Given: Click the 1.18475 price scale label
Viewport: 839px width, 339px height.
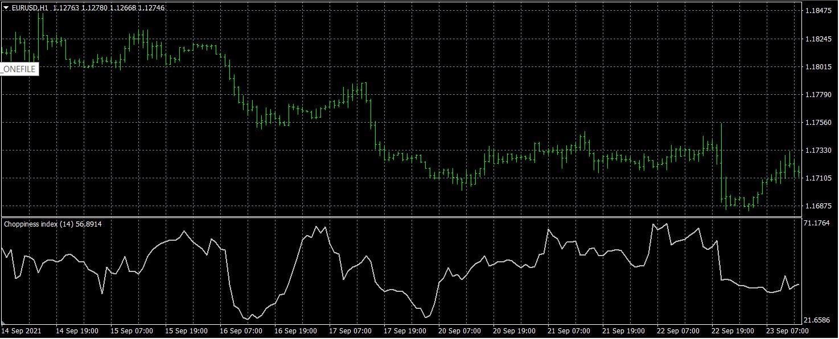Looking at the screenshot, I should pyautogui.click(x=819, y=11).
